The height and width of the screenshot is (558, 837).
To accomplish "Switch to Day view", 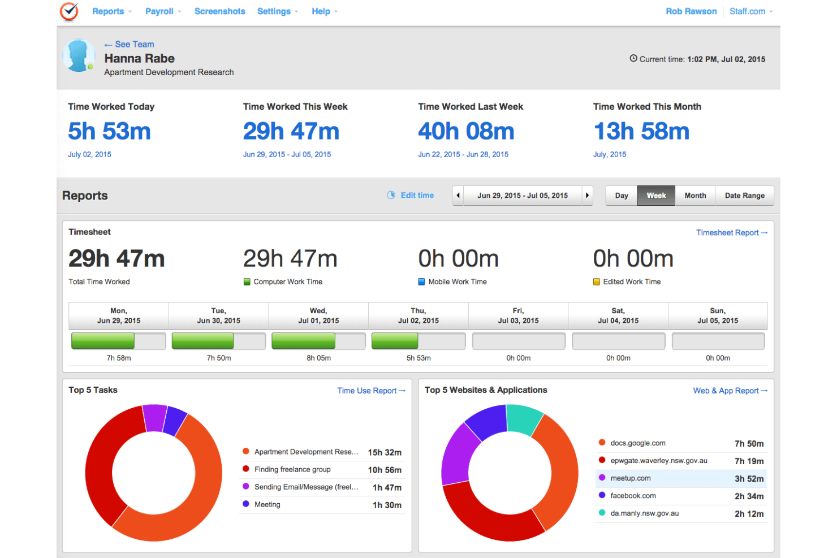I will [620, 195].
